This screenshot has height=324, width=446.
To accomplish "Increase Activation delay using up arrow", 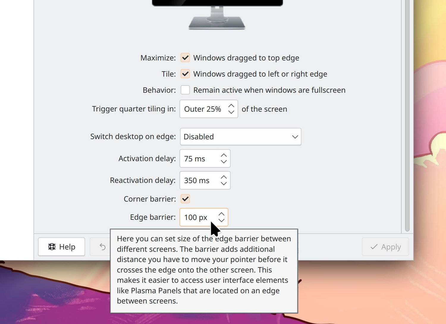I will 224,155.
